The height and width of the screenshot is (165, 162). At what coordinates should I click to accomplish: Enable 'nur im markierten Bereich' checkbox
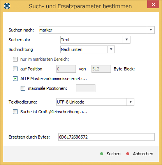tap(15, 59)
